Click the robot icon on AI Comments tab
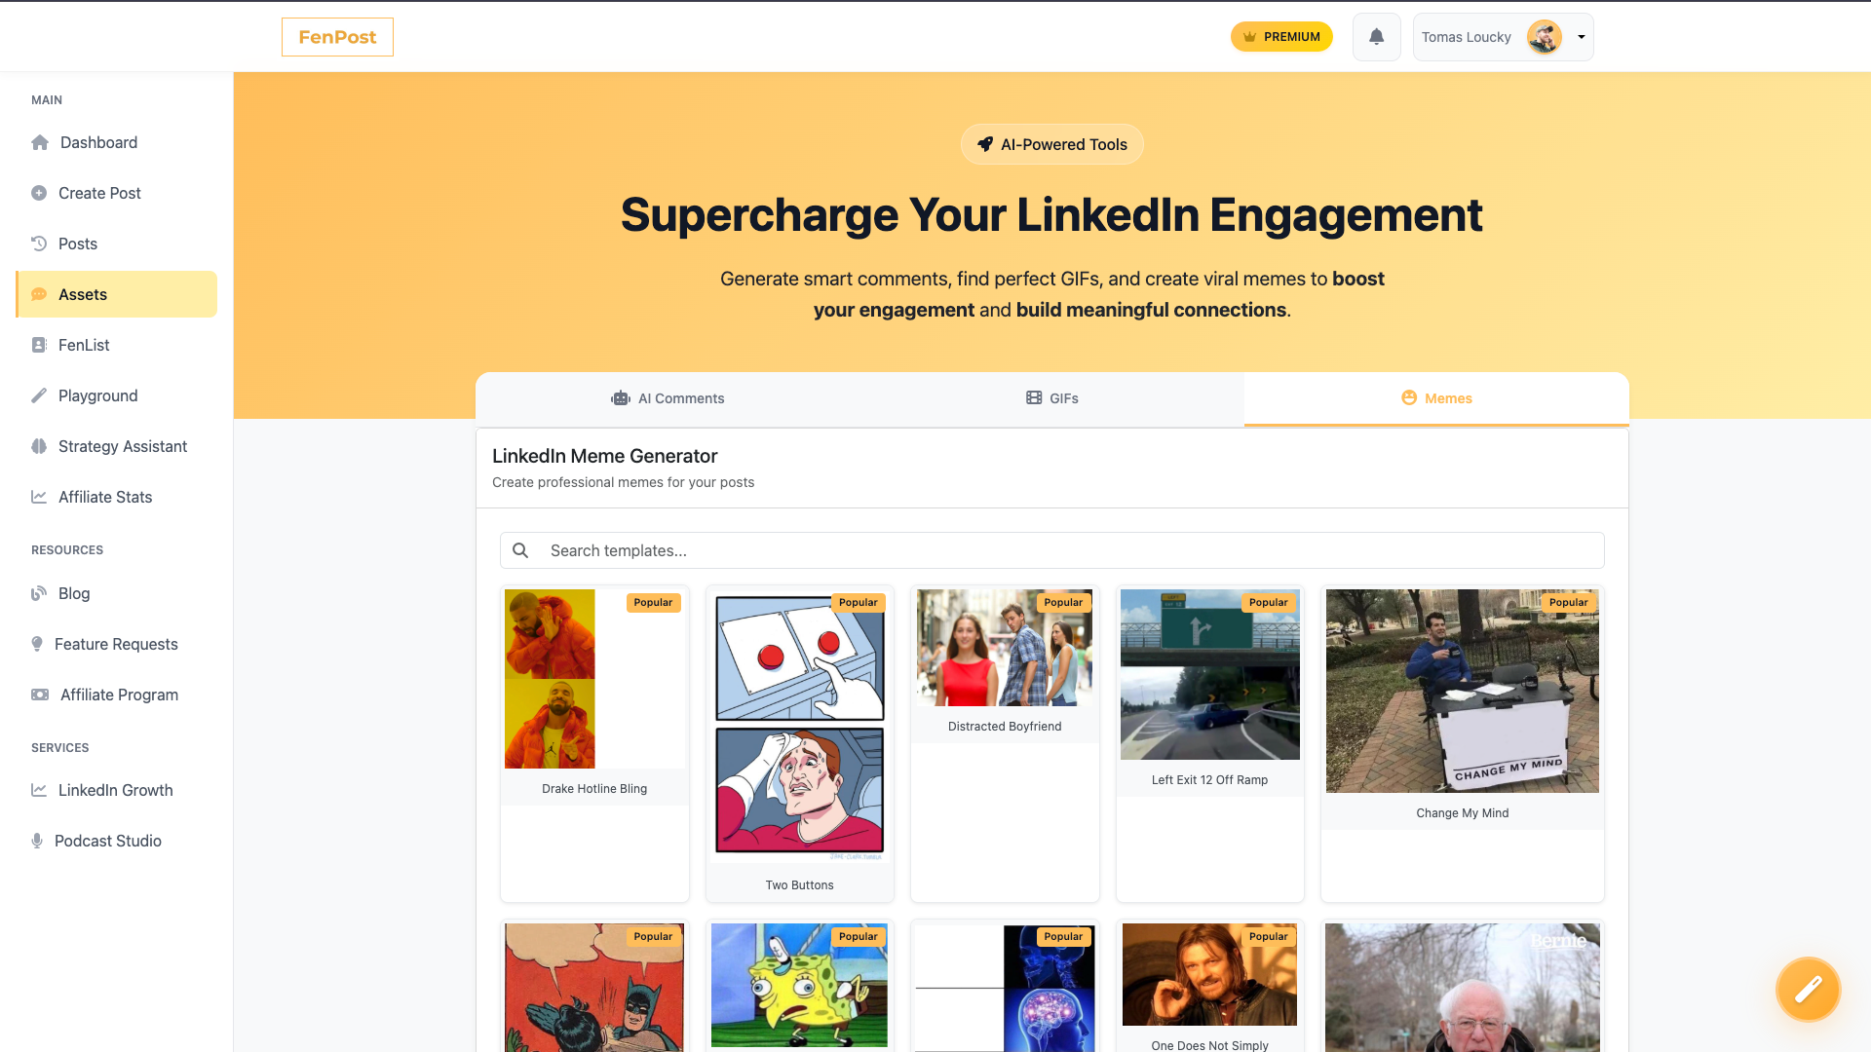 621,398
